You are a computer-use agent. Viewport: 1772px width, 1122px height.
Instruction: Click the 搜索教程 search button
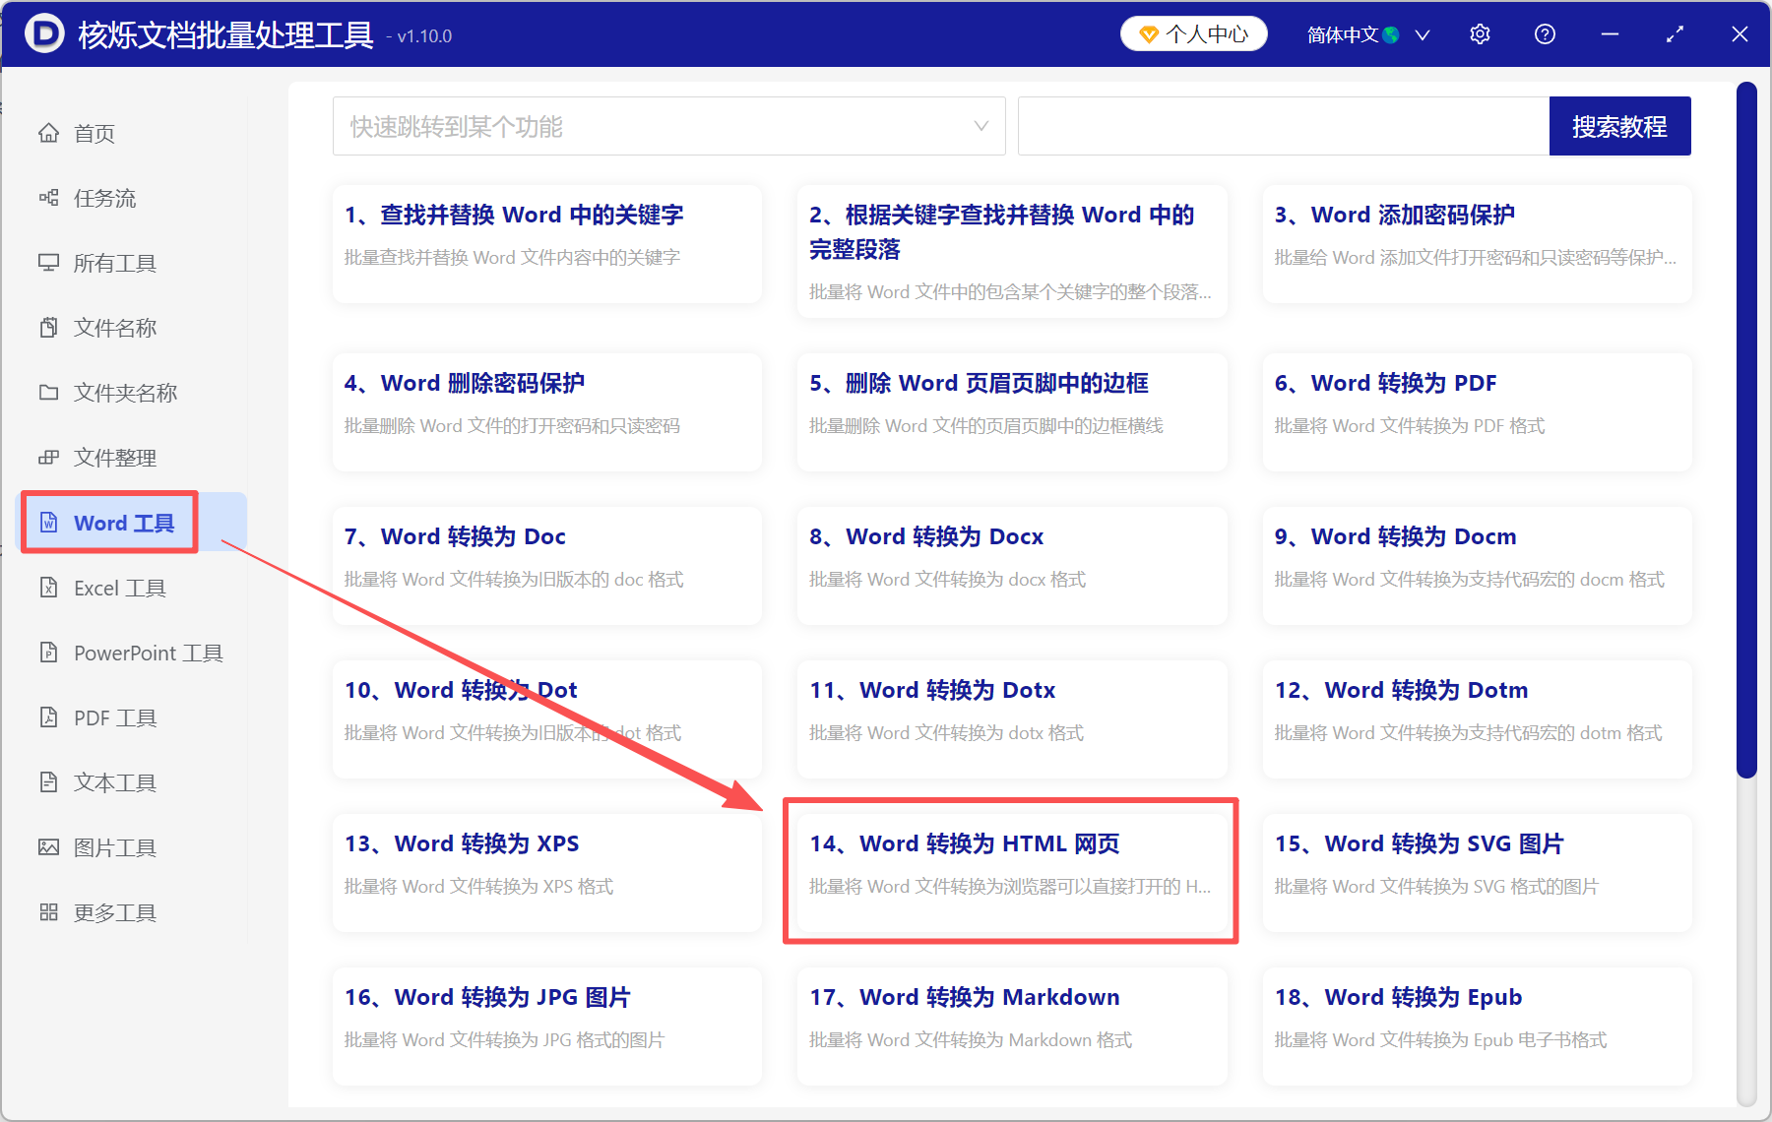(1619, 126)
